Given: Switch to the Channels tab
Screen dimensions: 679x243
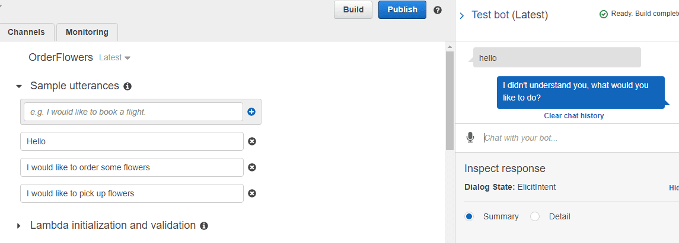Looking at the screenshot, I should pos(27,32).
